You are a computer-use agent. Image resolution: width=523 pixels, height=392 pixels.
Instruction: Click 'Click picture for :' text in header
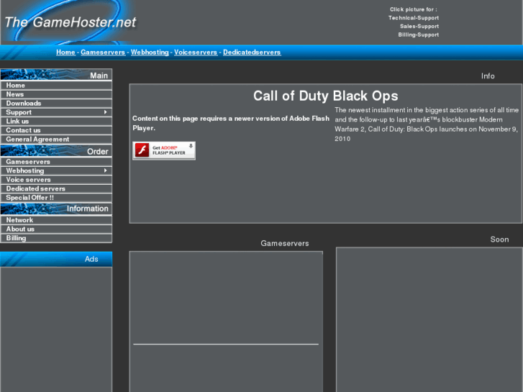[x=413, y=9]
